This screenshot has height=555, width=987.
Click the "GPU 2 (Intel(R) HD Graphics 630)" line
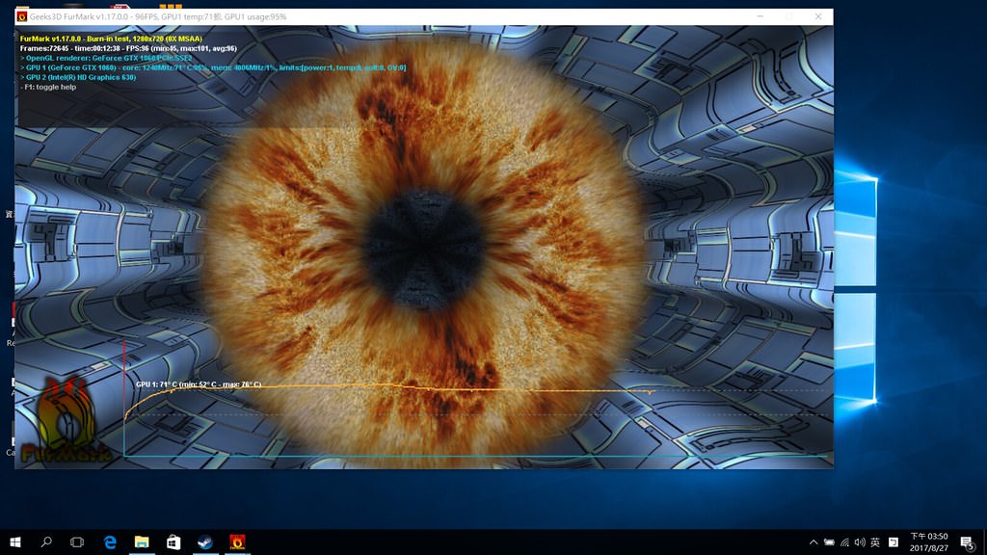(x=78, y=77)
